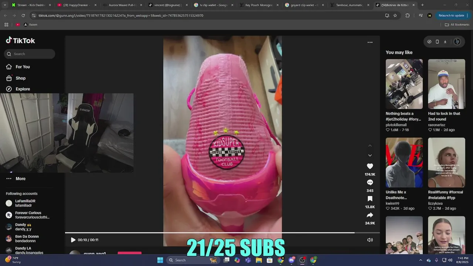Click the TikTok logo

[x=20, y=41]
